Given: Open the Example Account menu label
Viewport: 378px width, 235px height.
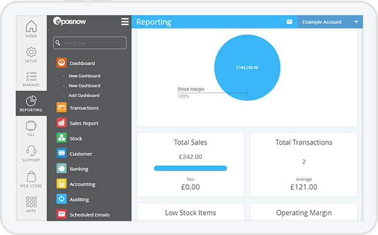Looking at the screenshot, I should pos(322,22).
